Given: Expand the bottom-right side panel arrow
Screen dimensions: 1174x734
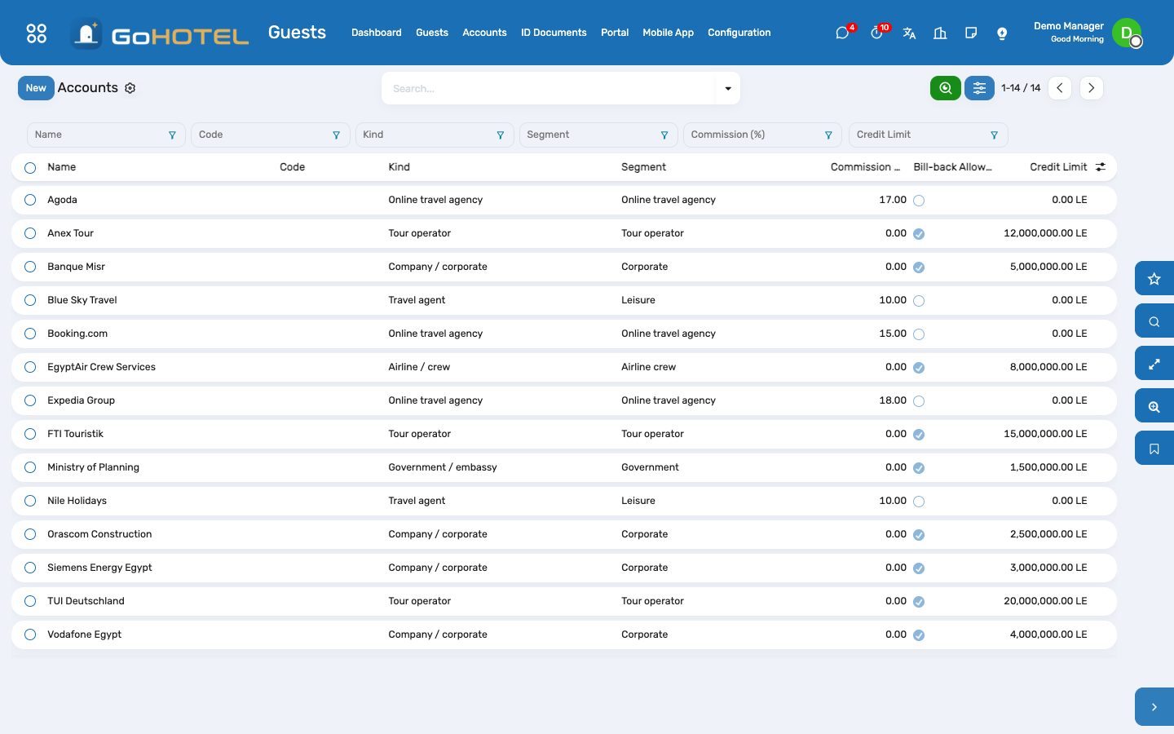Looking at the screenshot, I should 1154,707.
